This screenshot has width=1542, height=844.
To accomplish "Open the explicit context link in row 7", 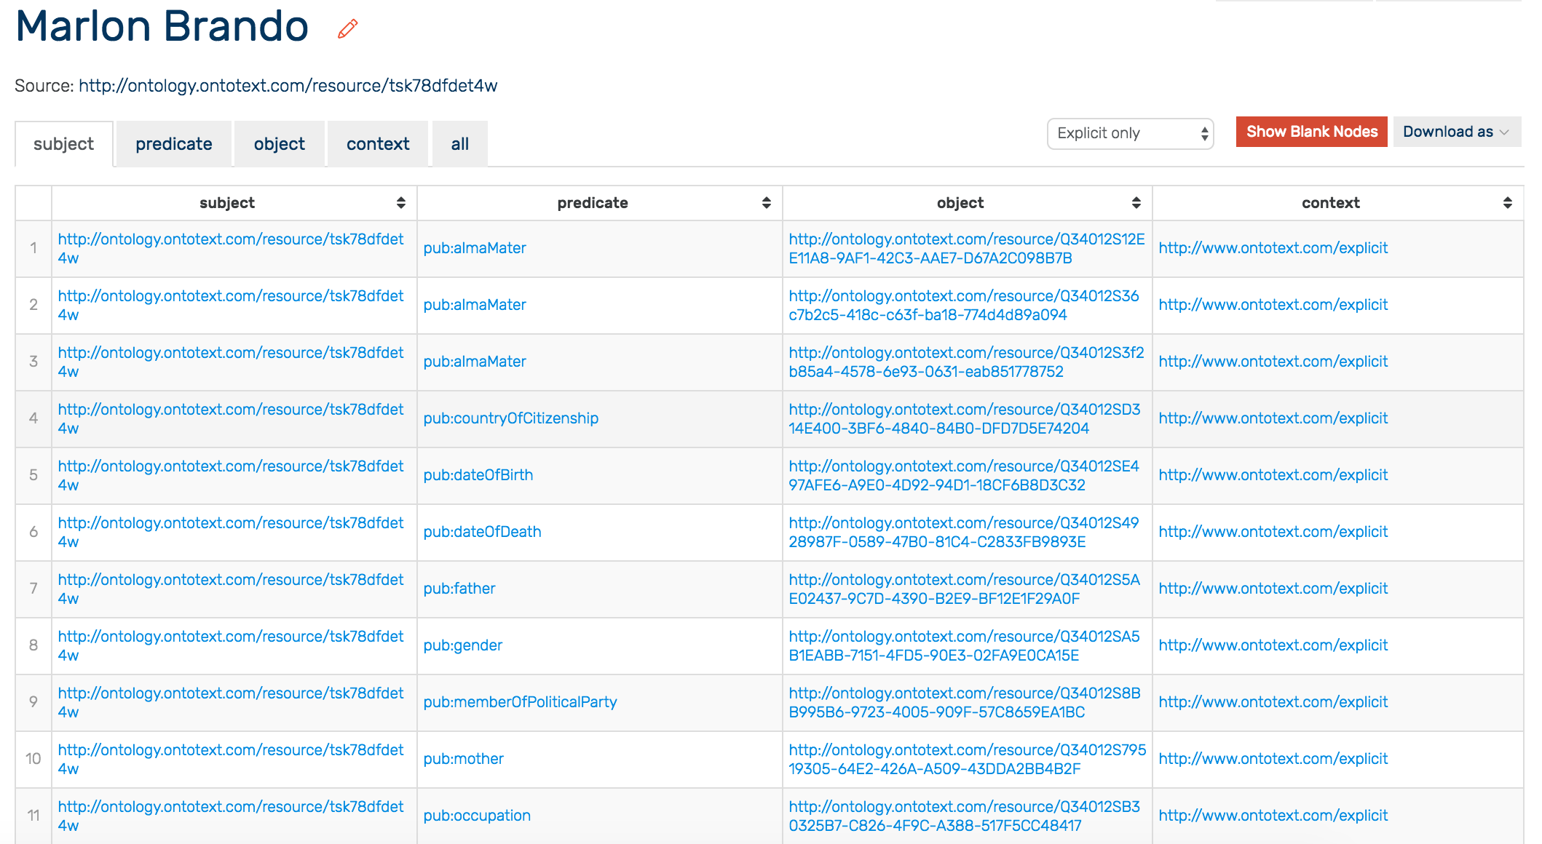I will click(x=1273, y=589).
